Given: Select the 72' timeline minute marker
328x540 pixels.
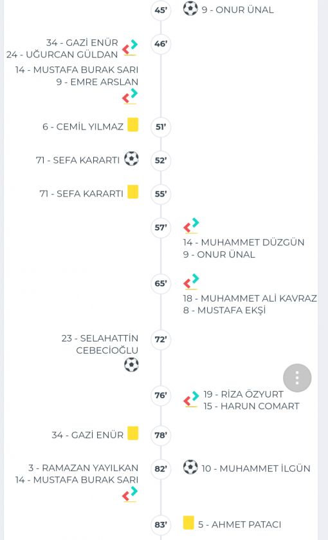Looking at the screenshot, I should click(x=161, y=340).
